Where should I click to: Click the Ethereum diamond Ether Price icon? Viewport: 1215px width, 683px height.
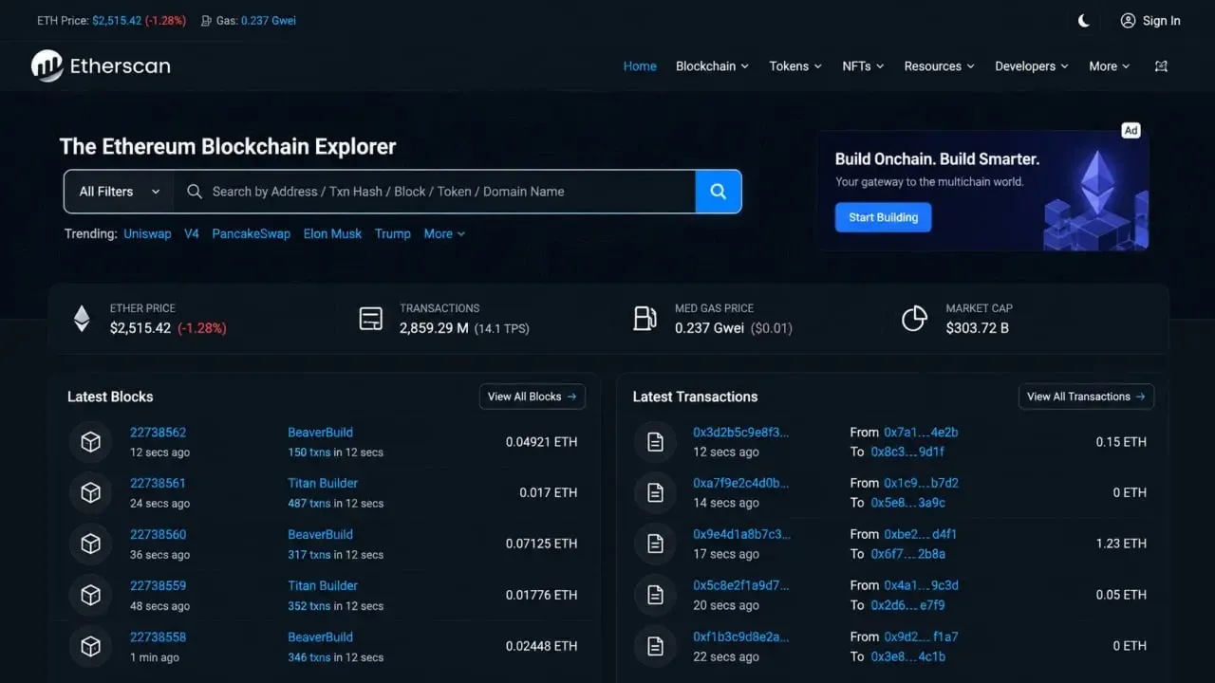82,319
